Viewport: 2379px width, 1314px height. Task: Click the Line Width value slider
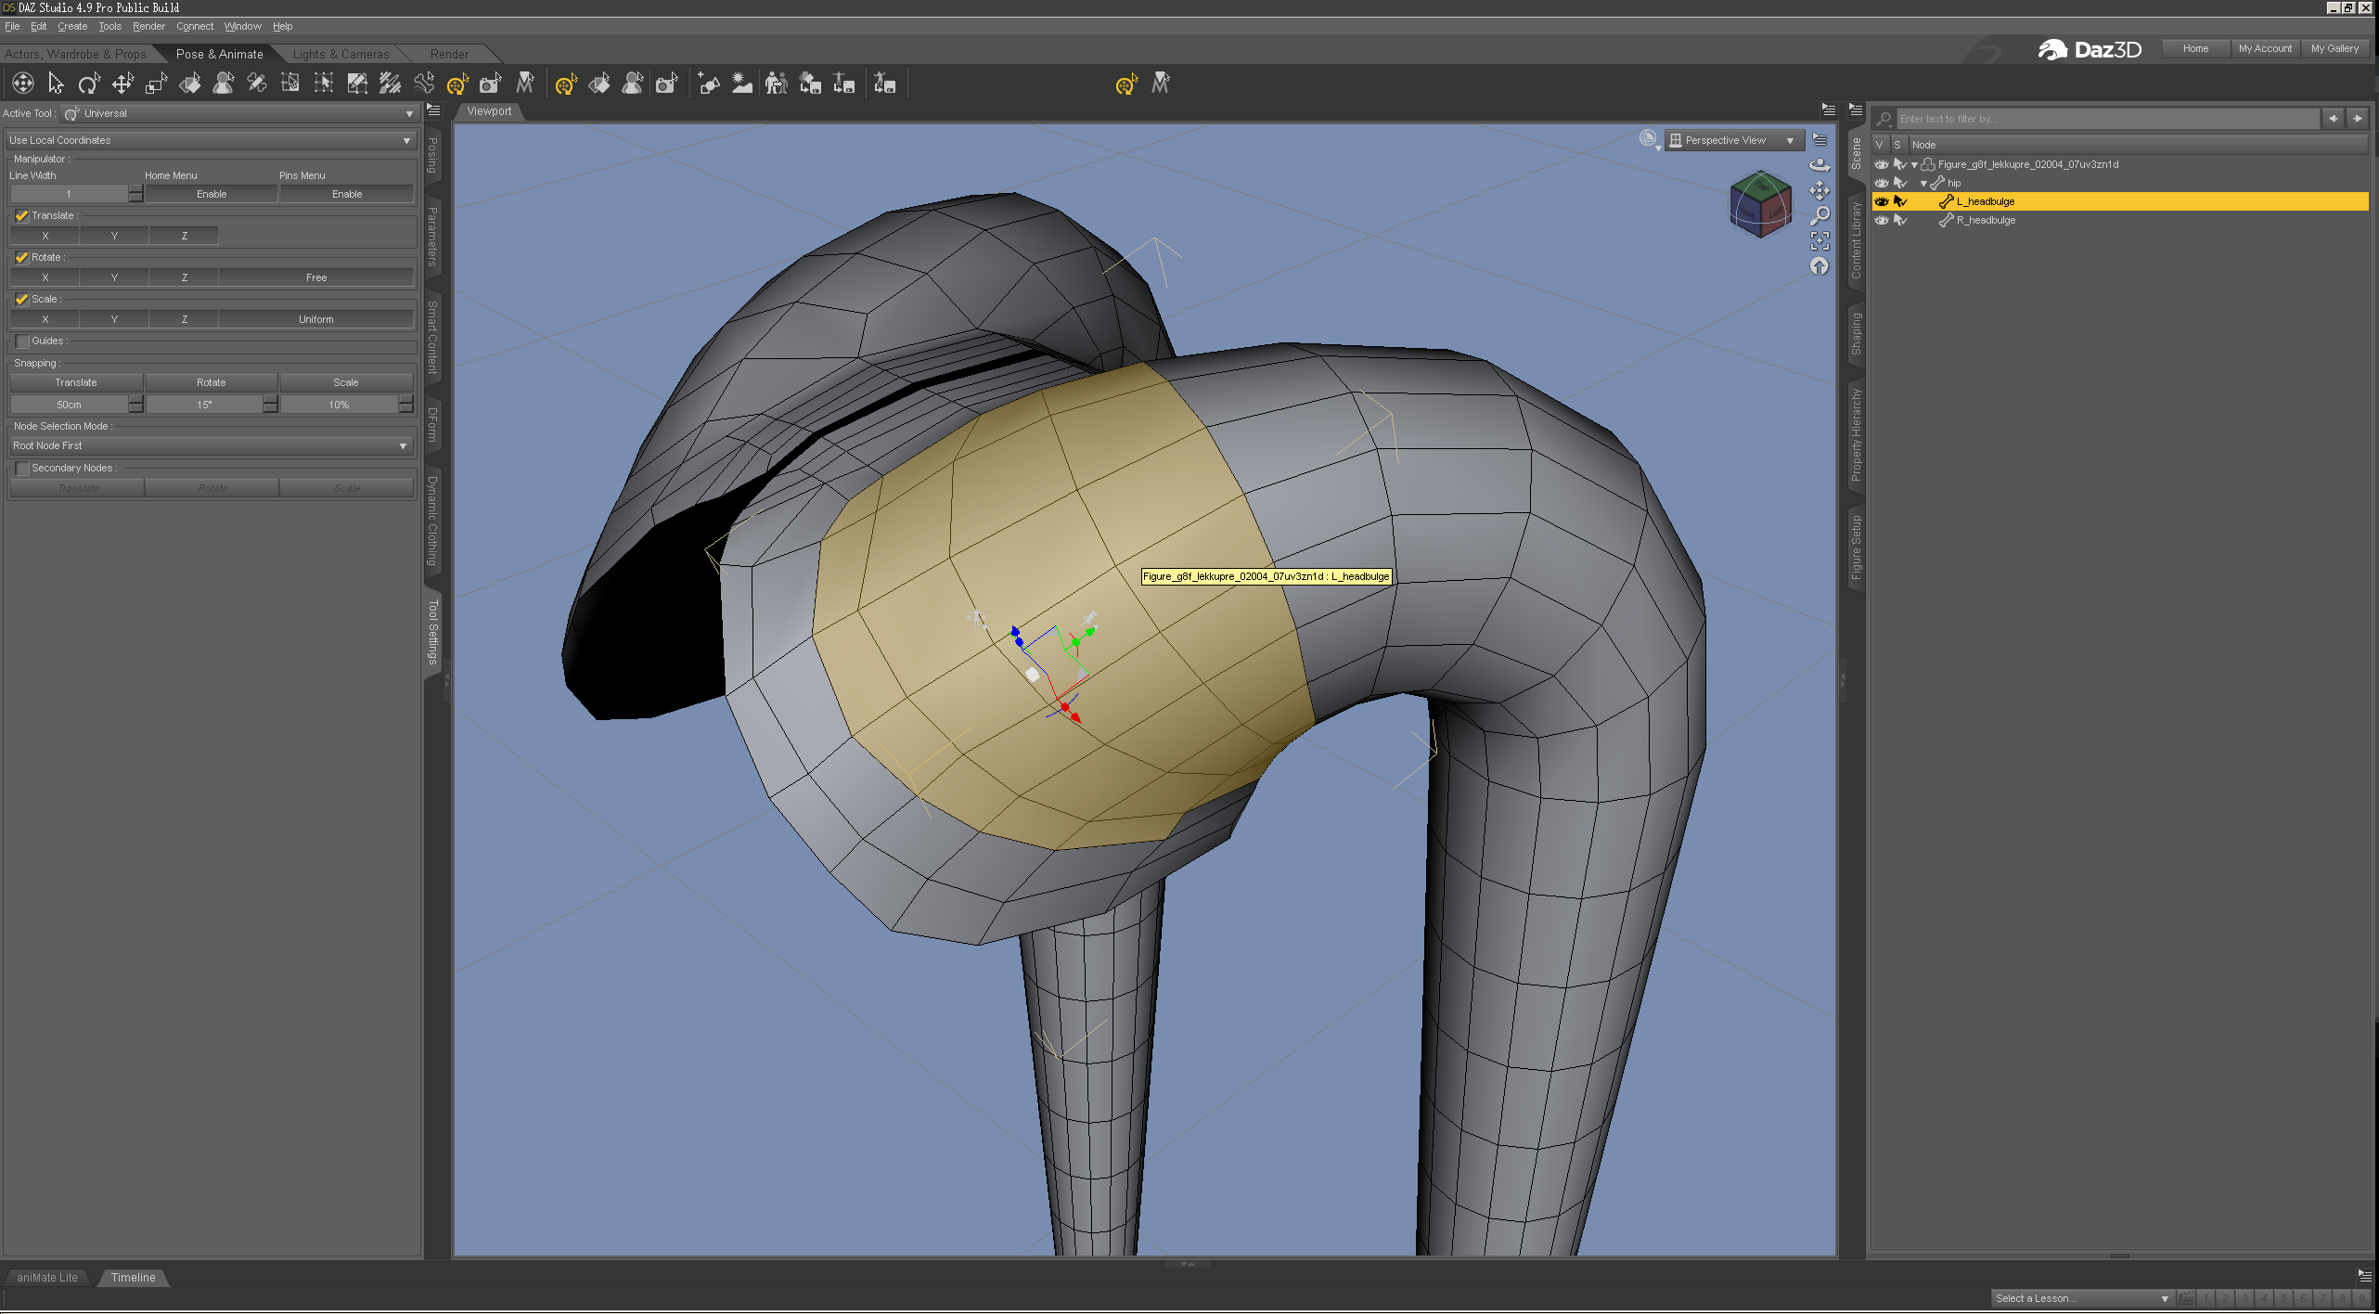click(x=69, y=194)
